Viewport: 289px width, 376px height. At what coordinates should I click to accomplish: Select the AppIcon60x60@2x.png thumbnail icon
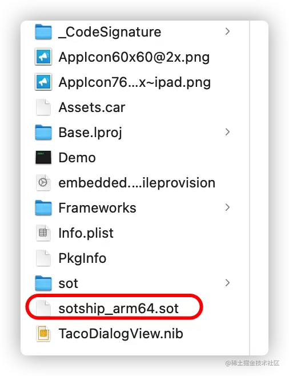43,57
